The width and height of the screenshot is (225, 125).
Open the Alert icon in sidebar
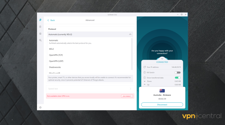tap(40, 33)
